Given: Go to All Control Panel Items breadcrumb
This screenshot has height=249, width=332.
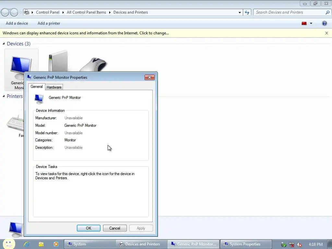Looking at the screenshot, I should tap(86, 12).
